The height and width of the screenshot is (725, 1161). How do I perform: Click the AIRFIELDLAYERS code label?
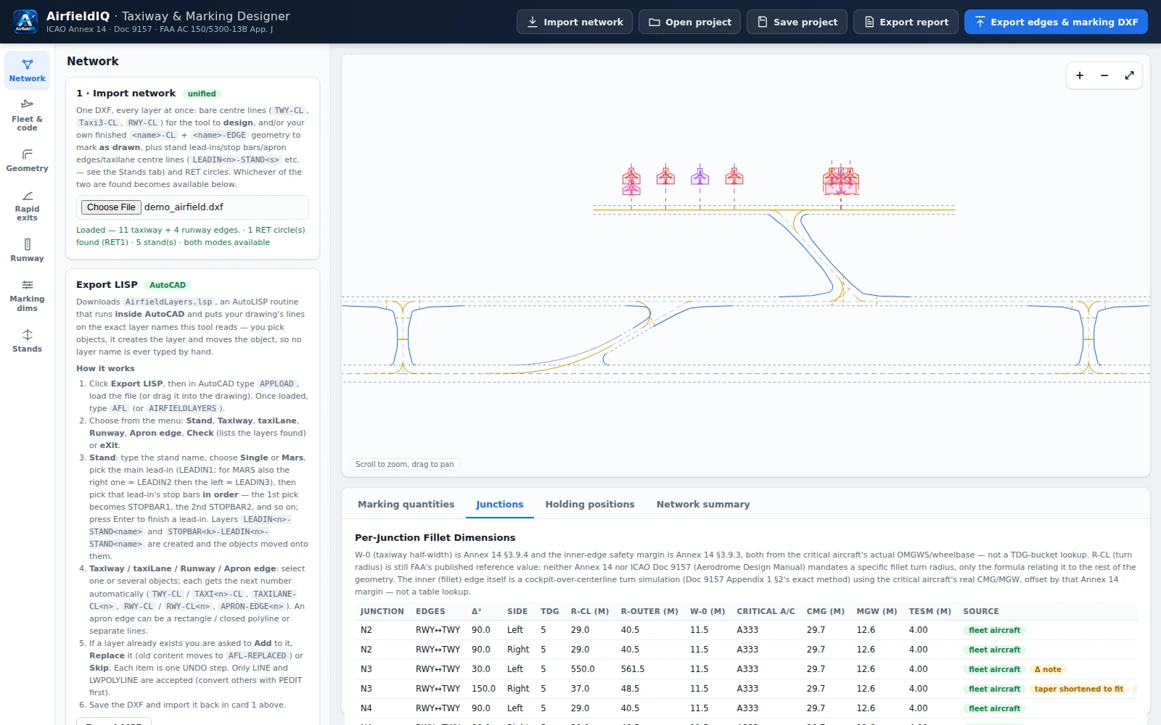pyautogui.click(x=183, y=409)
